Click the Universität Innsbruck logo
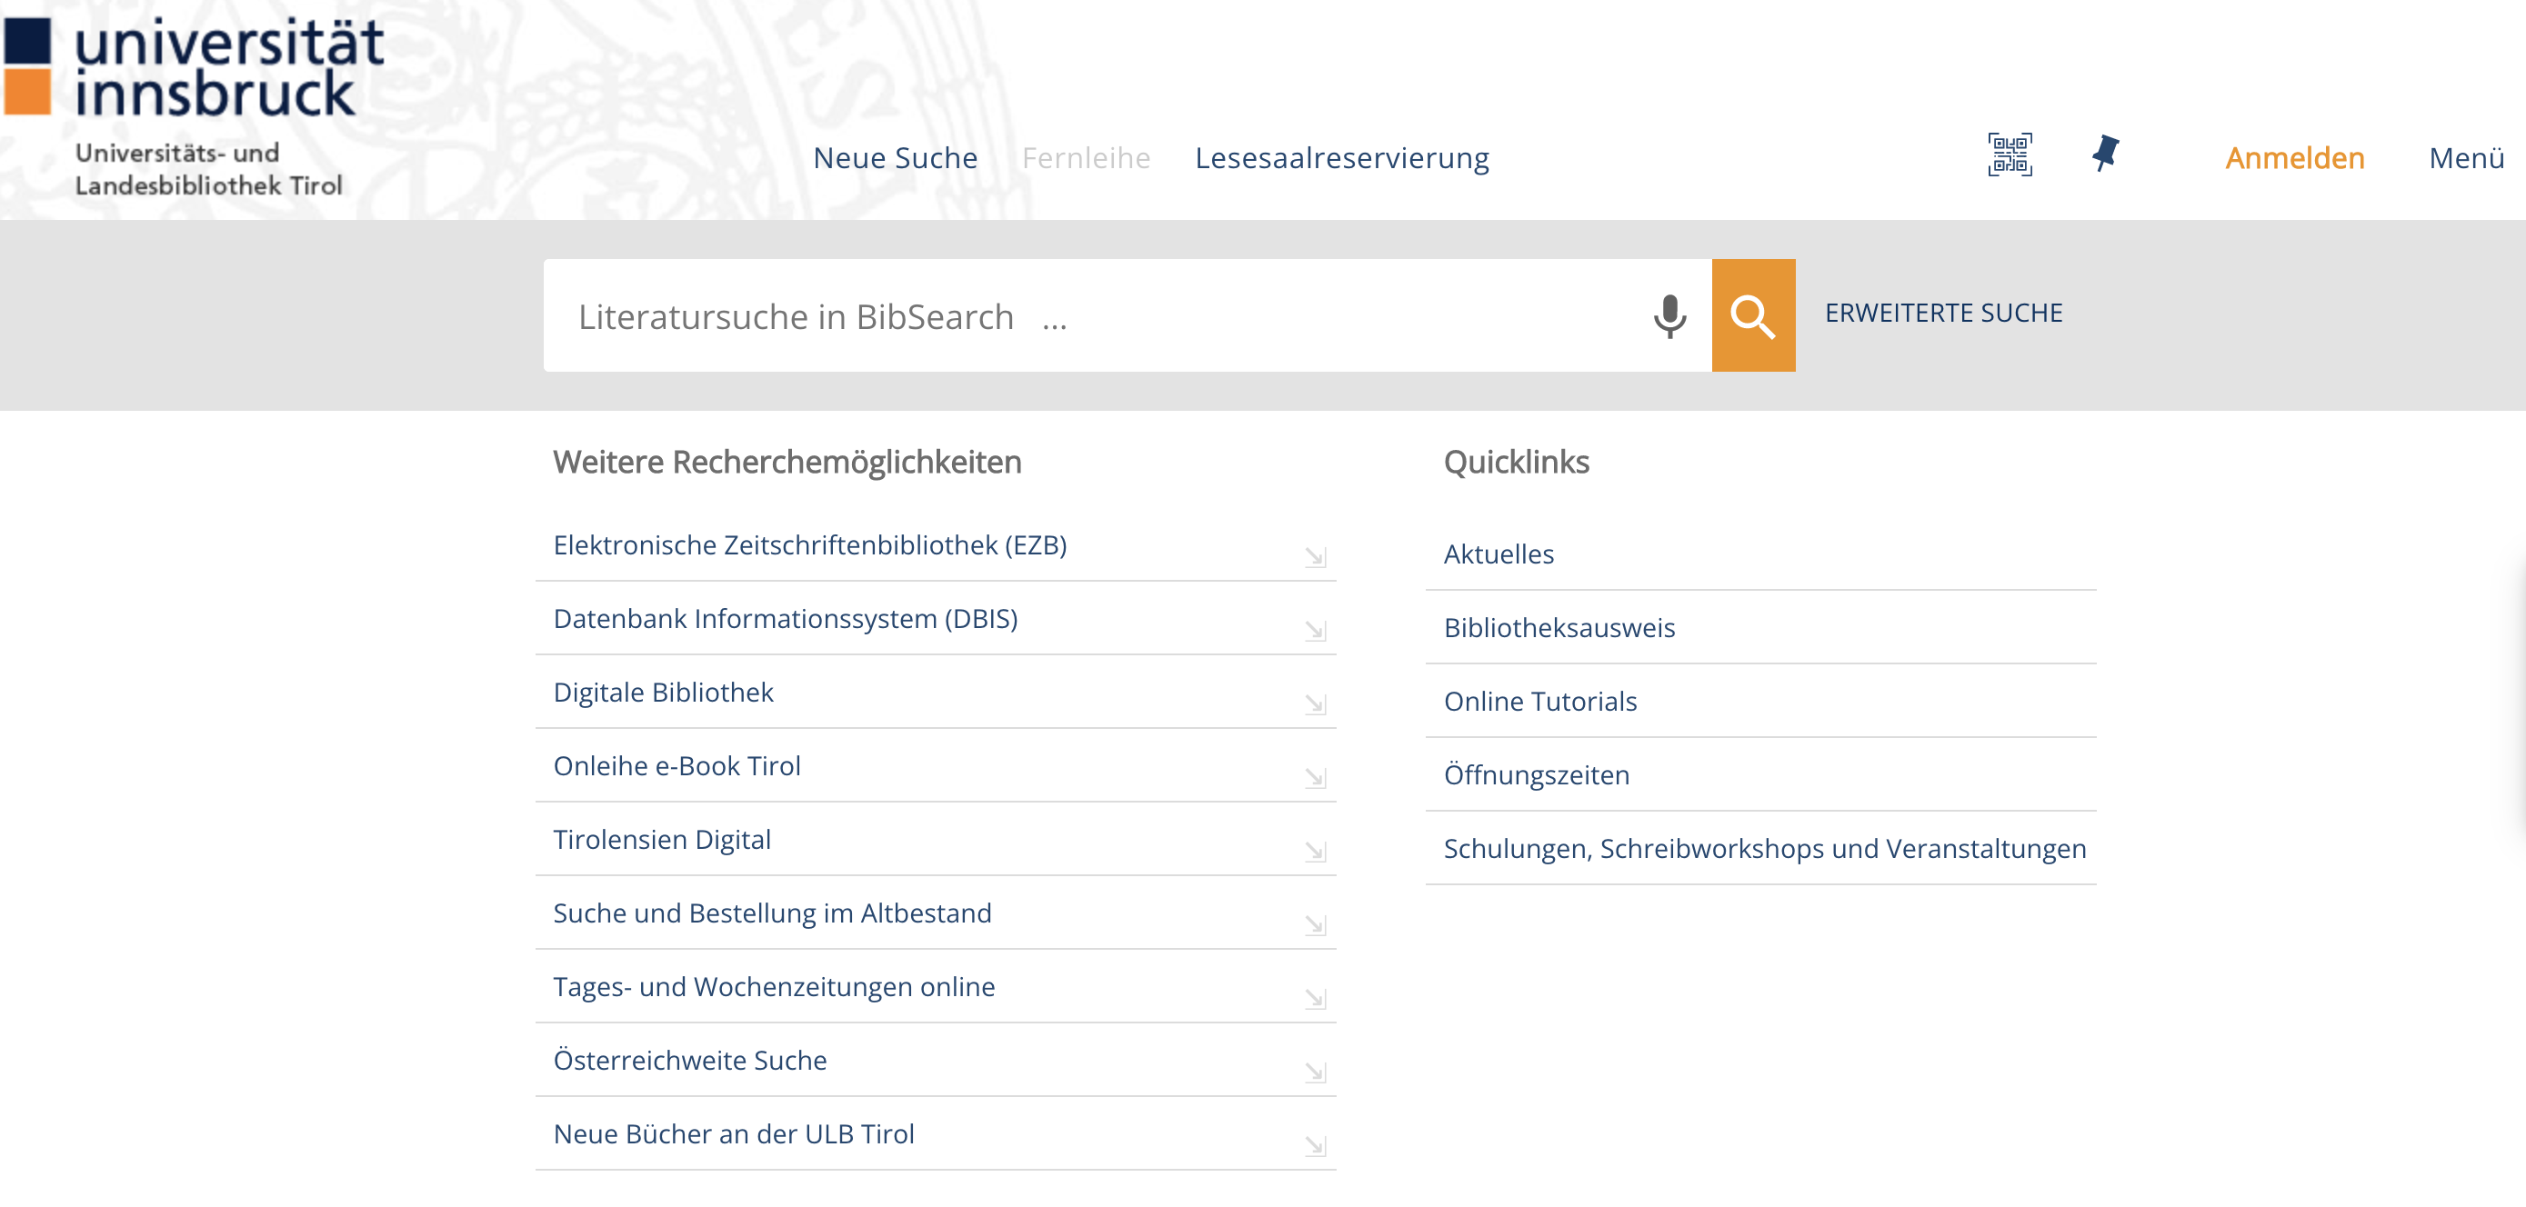Image resolution: width=2526 pixels, height=1207 pixels. point(195,107)
